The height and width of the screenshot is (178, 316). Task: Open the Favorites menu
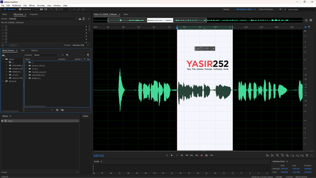tap(41, 5)
